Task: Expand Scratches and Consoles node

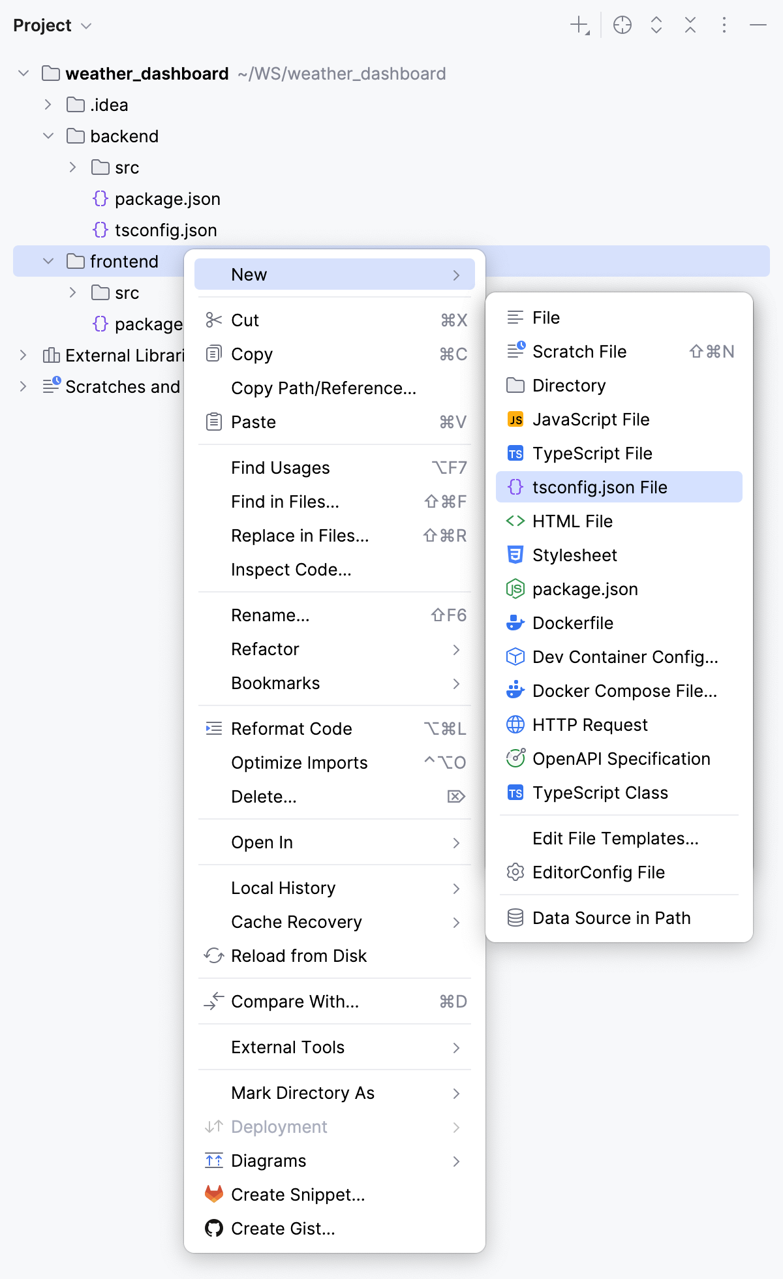Action: [x=23, y=386]
